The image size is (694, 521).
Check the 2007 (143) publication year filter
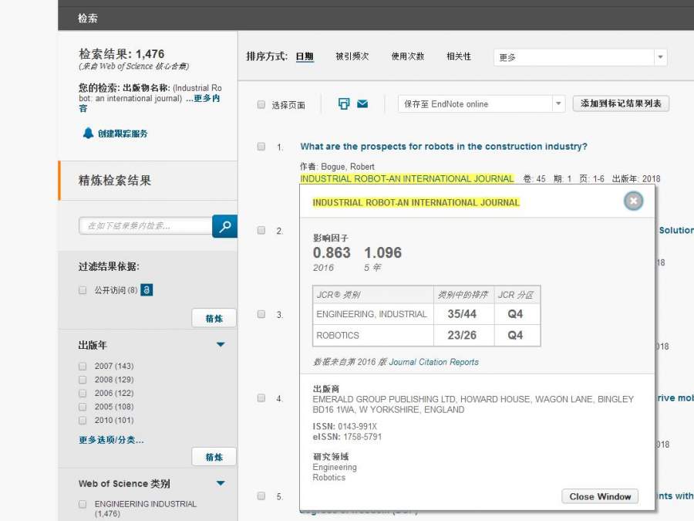coord(83,366)
